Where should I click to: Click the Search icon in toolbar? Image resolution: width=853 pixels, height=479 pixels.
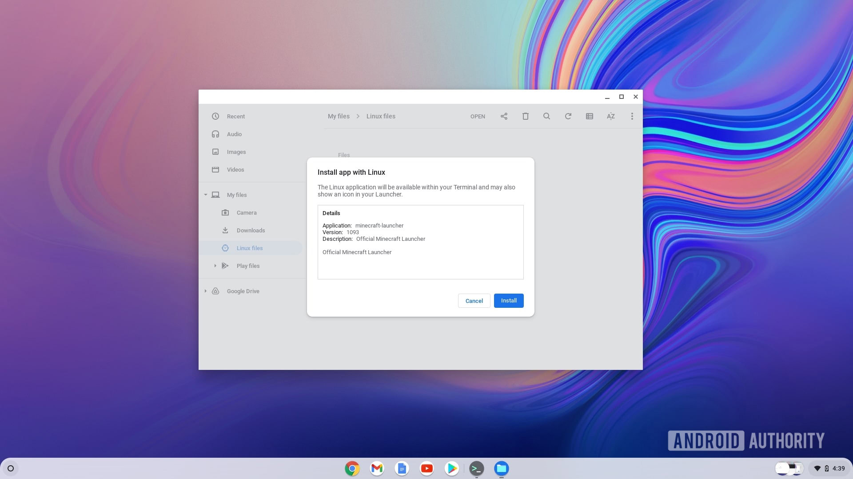[x=546, y=116]
